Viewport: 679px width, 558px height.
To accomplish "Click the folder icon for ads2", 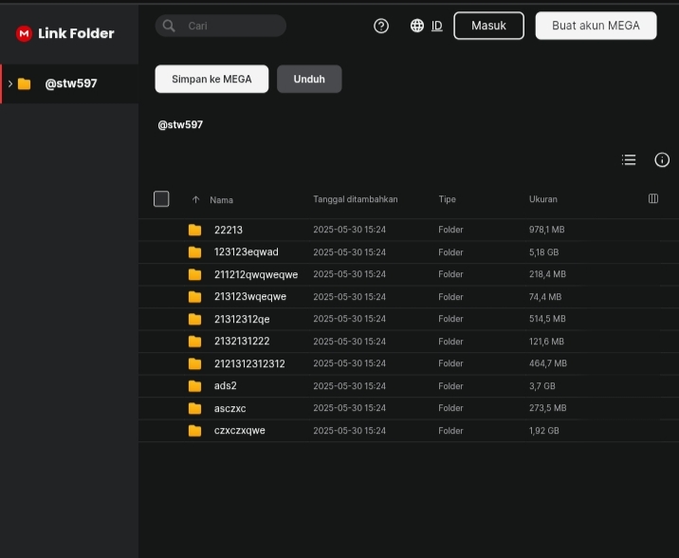I will 194,386.
